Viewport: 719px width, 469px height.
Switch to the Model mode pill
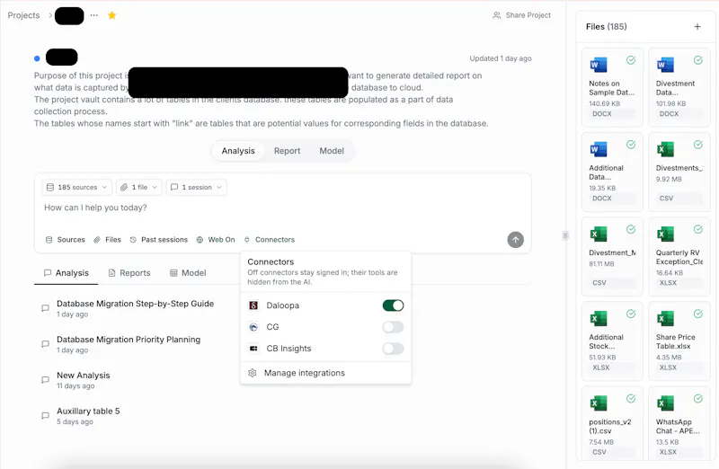click(x=332, y=151)
